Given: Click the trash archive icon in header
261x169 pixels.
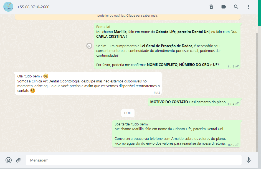Looking at the screenshot, I should pyautogui.click(x=211, y=7).
